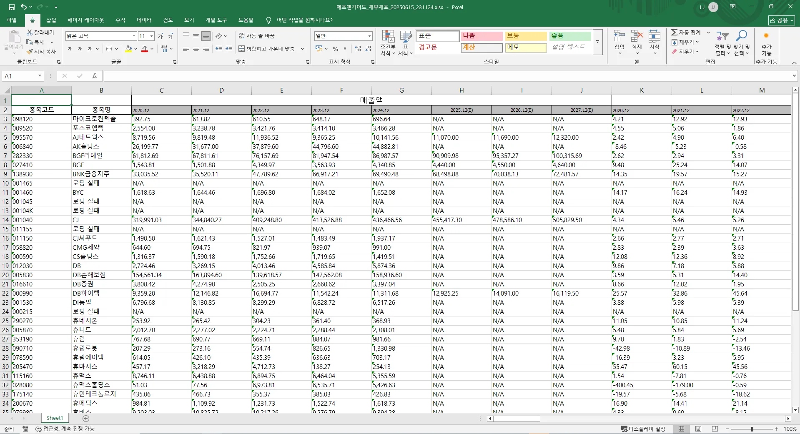Screen dimensions: 800x434
Task: Switch to the 수식 ribbon tab
Action: pyautogui.click(x=120, y=20)
